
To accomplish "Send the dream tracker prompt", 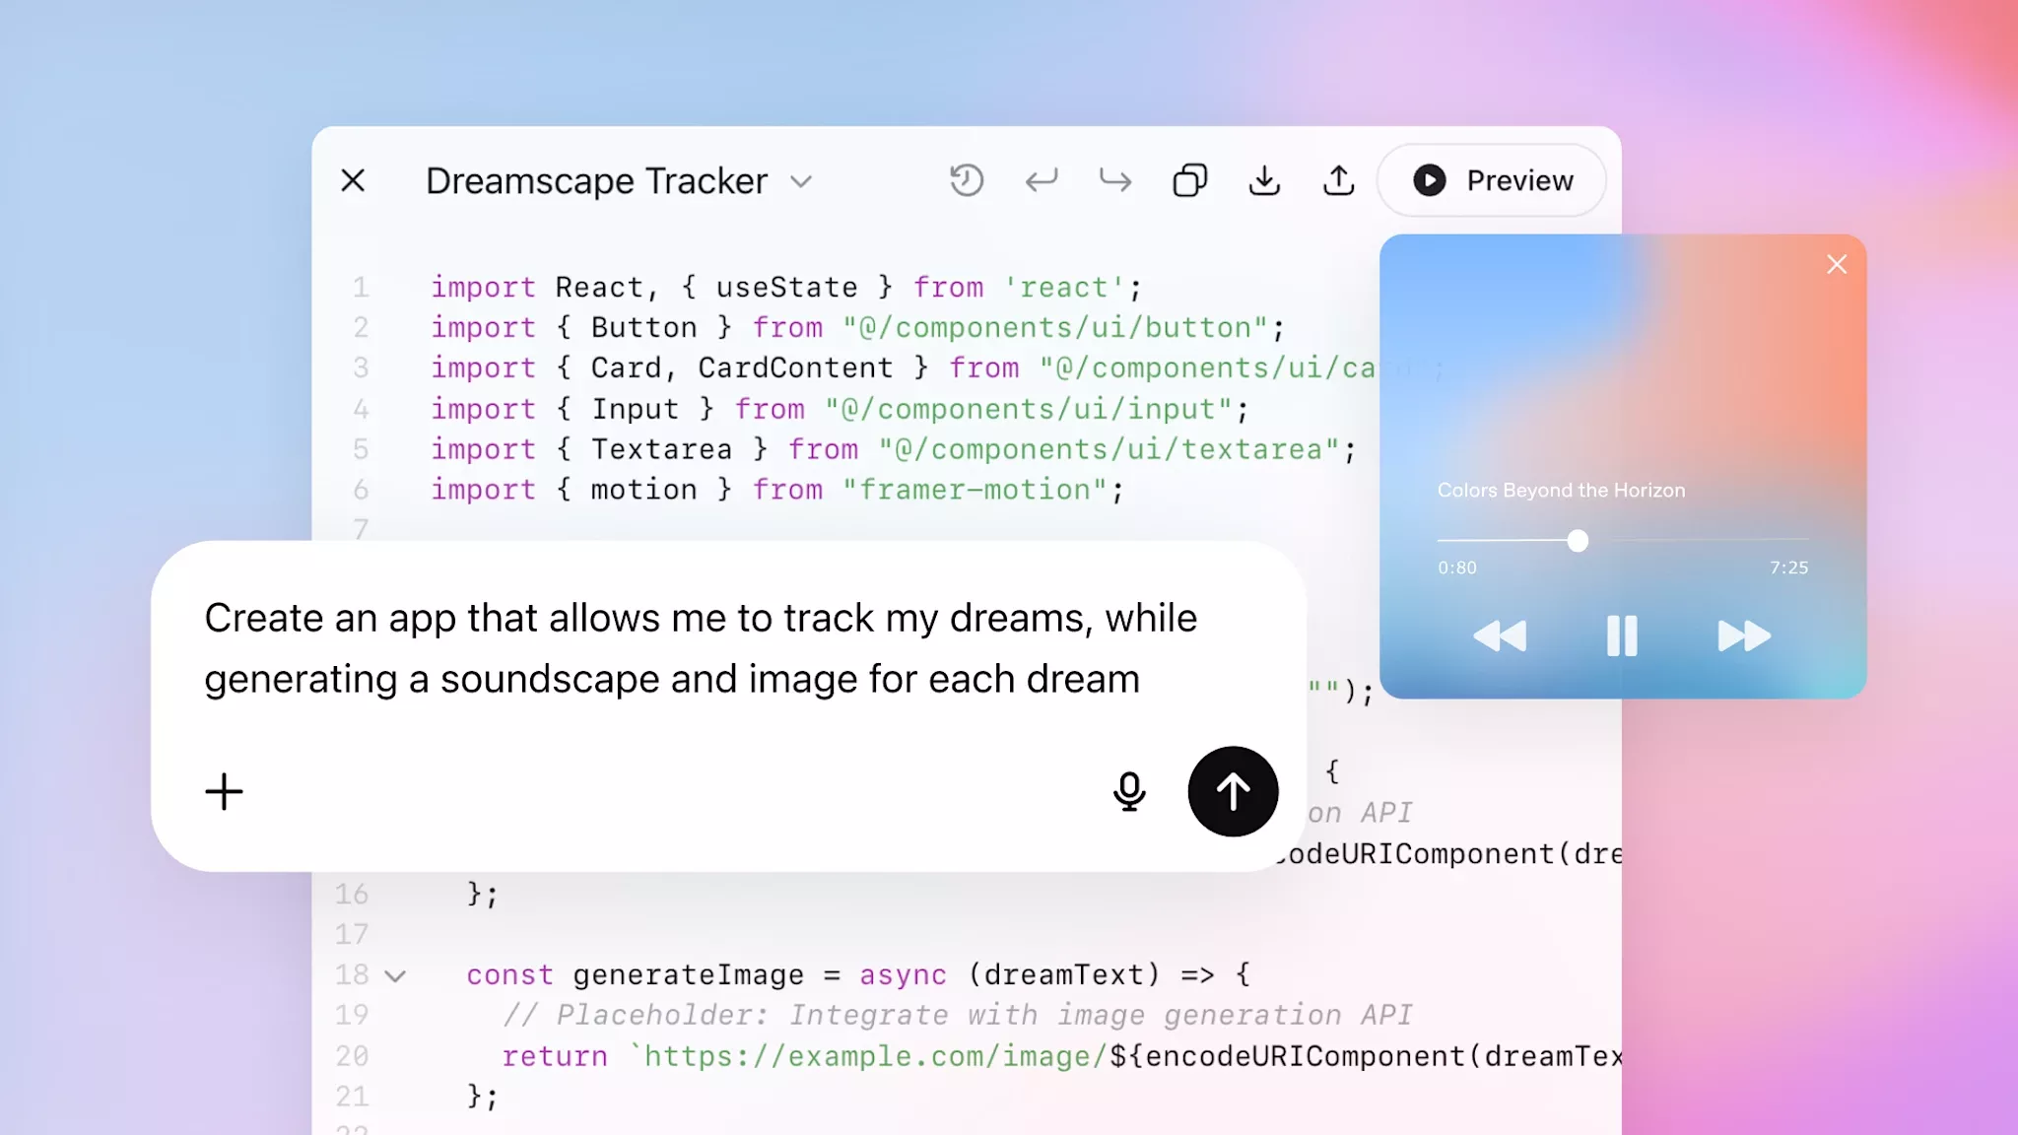I will pyautogui.click(x=1233, y=791).
